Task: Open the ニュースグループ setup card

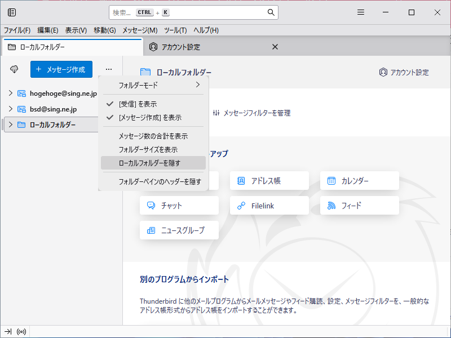Action: (179, 230)
